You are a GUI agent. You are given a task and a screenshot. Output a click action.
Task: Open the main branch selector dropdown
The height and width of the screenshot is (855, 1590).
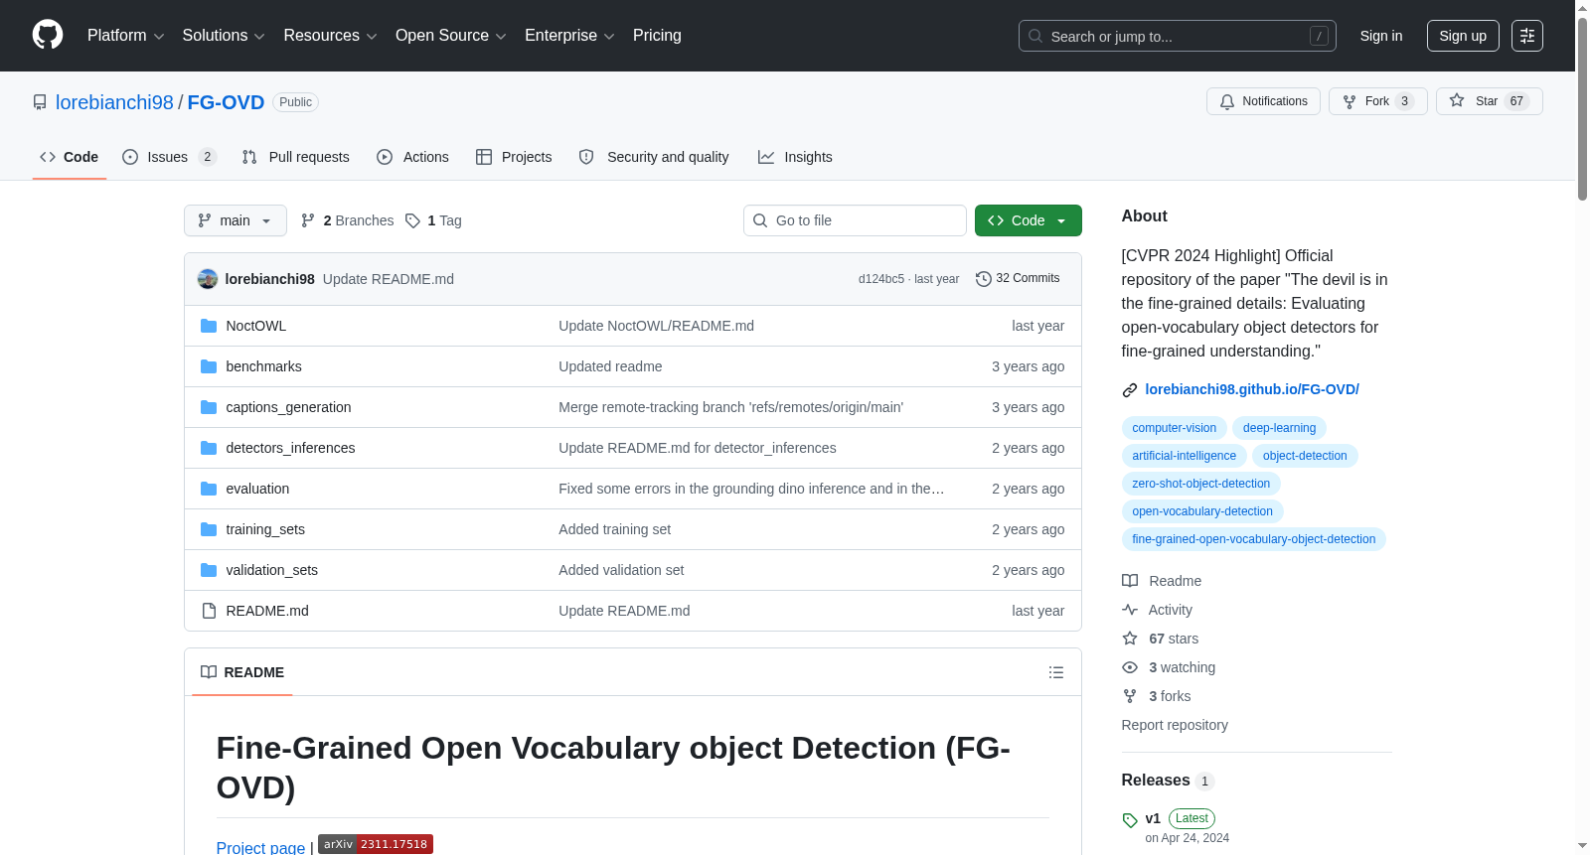pyautogui.click(x=236, y=220)
